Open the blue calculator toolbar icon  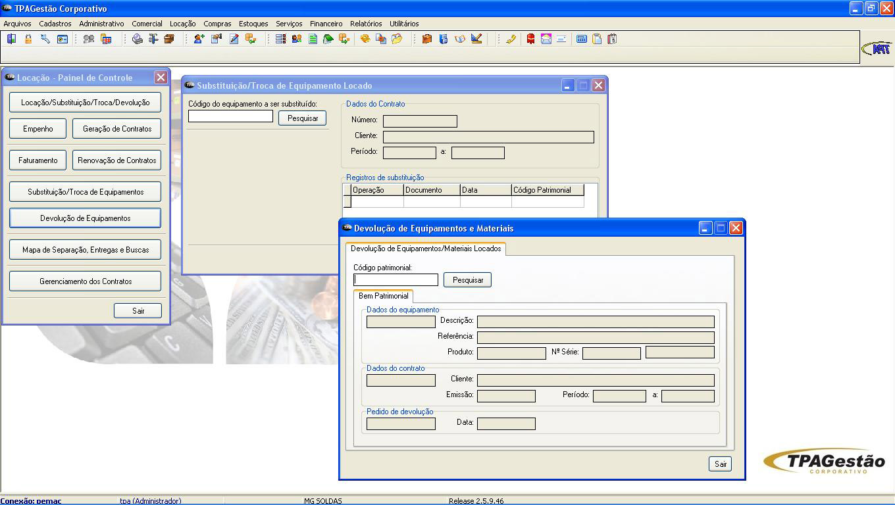click(582, 39)
